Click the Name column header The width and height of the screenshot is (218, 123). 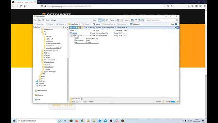(72, 30)
